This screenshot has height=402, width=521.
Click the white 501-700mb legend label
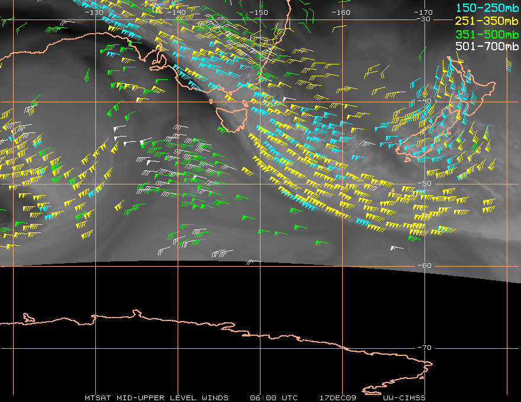pos(487,46)
